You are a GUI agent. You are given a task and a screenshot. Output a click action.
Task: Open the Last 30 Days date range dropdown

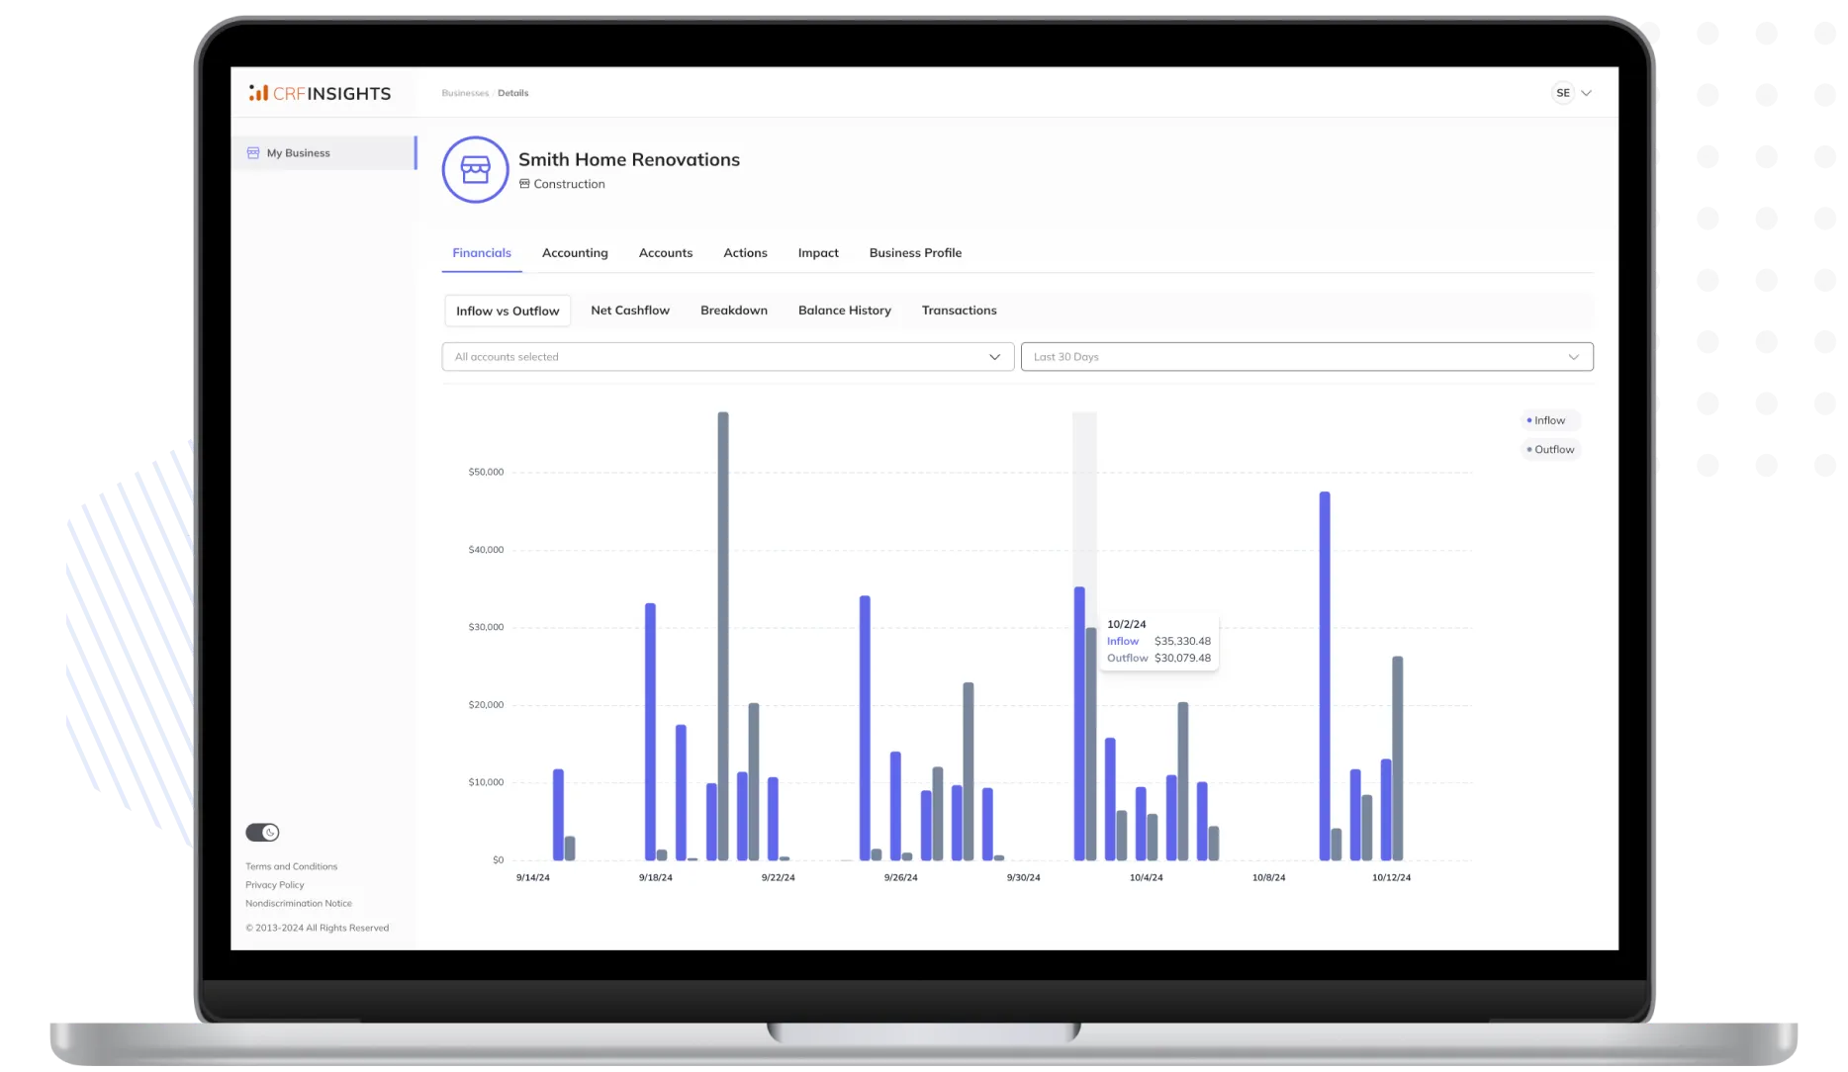[x=1306, y=356]
